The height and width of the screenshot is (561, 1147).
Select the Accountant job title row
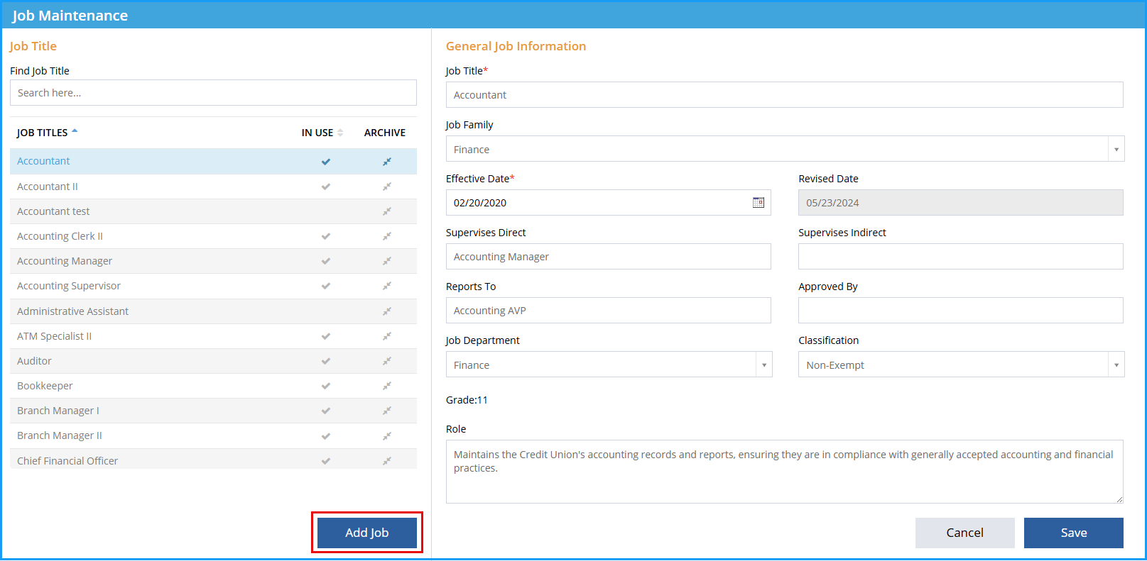[x=213, y=162]
